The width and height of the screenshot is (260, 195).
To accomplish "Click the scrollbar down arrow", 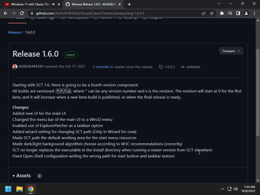I will tap(258, 181).
